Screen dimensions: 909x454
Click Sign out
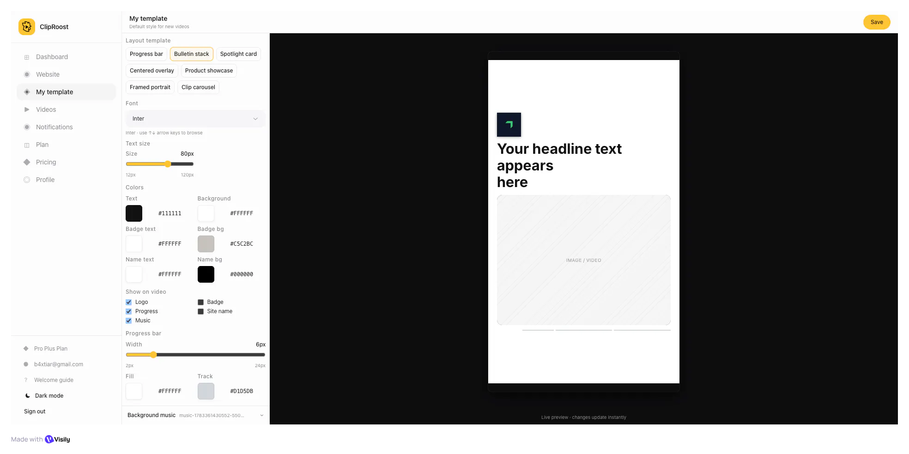coord(35,412)
